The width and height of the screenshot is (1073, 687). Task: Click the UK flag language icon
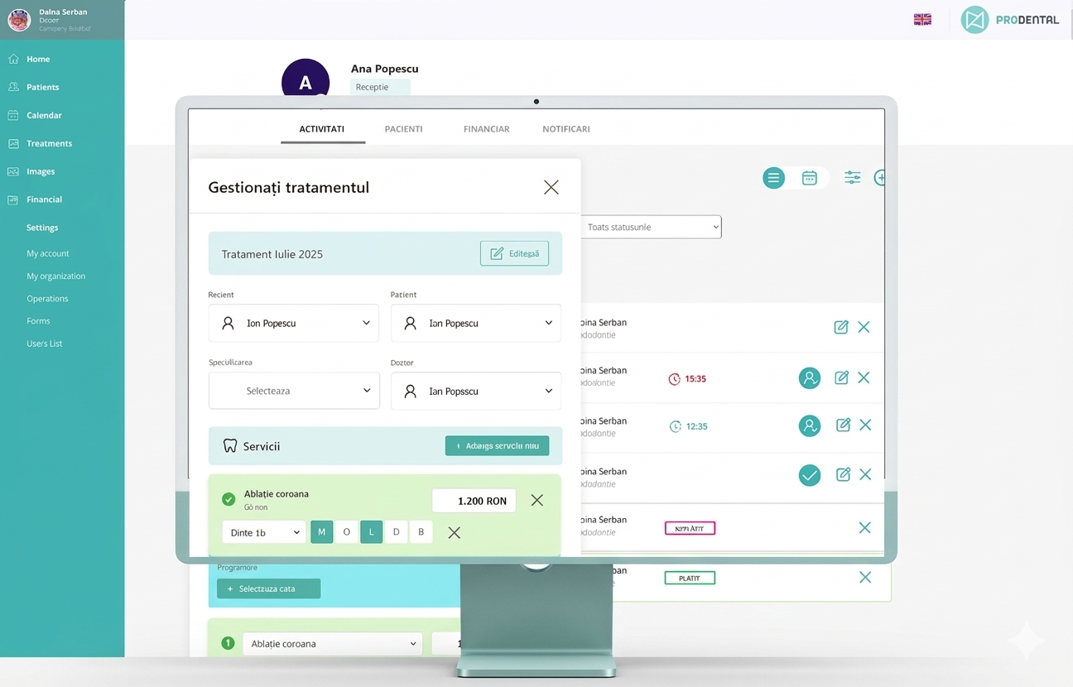(922, 20)
